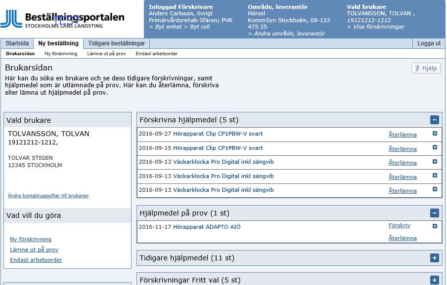Open the 2016-09-15 Hörapparat Clip CP1PBW-V svart item

218,148
